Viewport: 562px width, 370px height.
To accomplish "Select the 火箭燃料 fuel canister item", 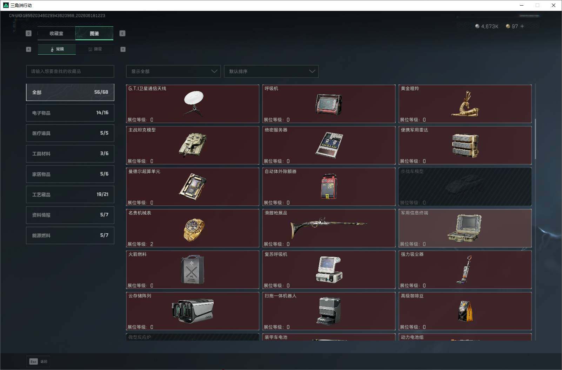I will (193, 269).
